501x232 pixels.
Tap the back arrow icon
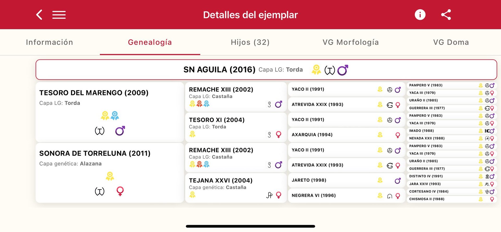[x=39, y=15]
